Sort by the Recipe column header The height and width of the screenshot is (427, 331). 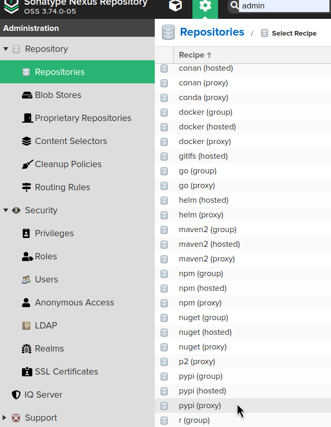pos(252,55)
